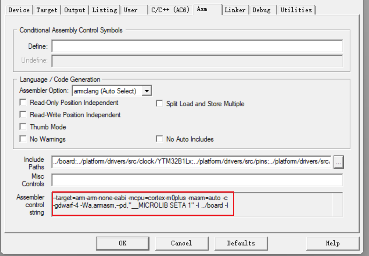Check the Thumb Mode box
This screenshot has width=369, height=256.
tap(23, 127)
